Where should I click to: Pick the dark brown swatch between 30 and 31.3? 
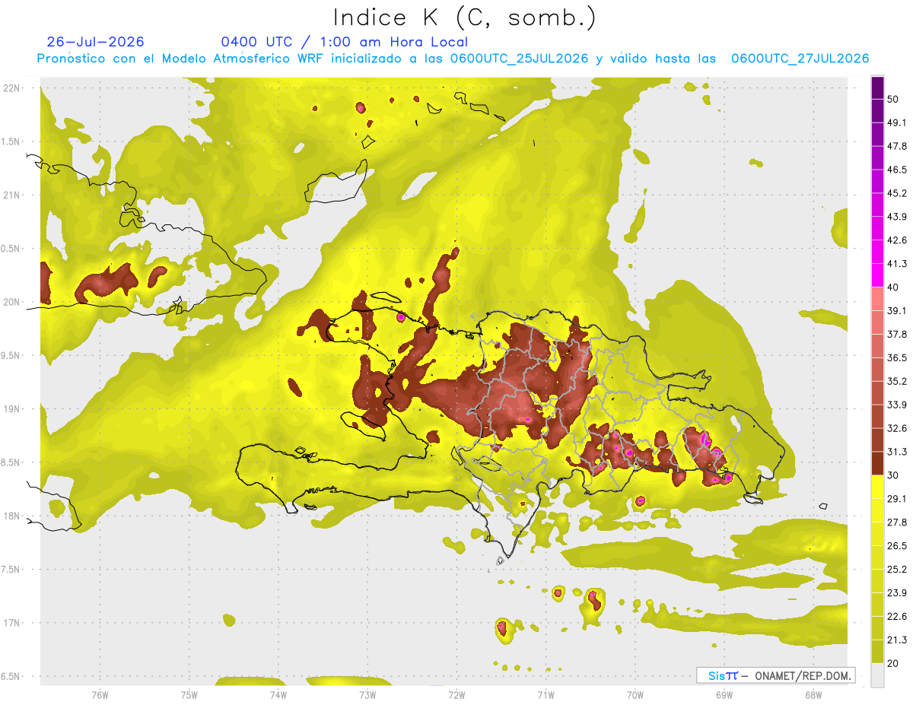coord(877,464)
